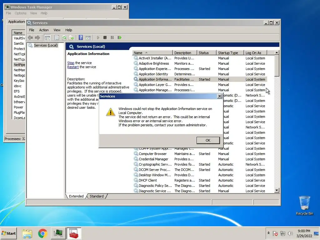Open Properties via the toolbar icon
The height and width of the screenshot is (240, 320).
[x=57, y=37]
